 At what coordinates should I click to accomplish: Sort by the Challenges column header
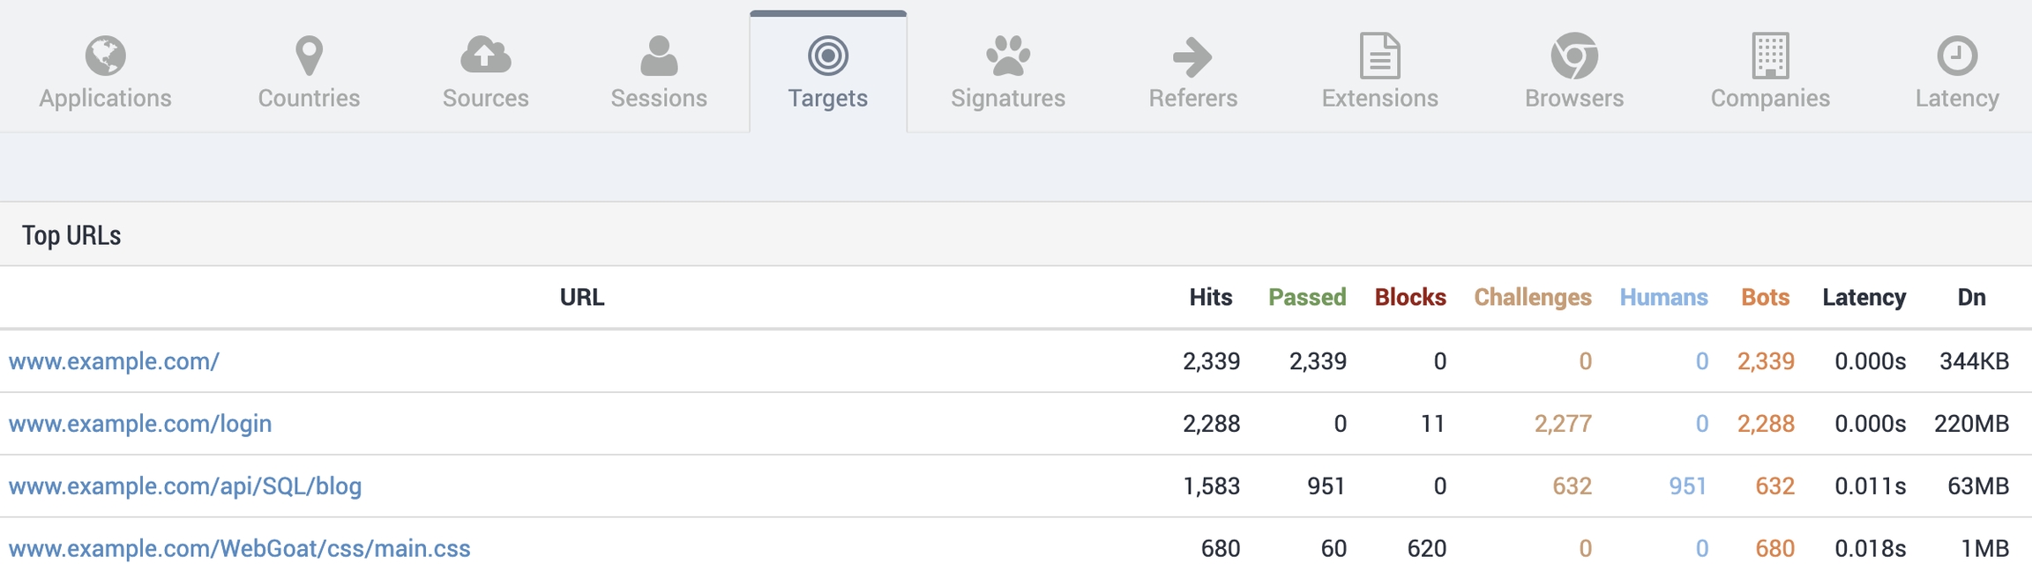[1532, 298]
